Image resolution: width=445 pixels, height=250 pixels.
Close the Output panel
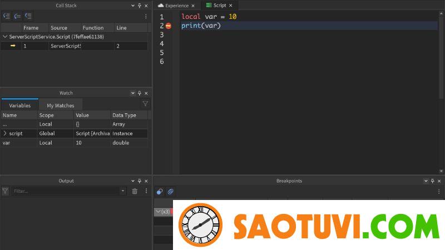coord(146,181)
